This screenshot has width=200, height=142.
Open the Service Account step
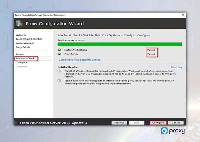click(25, 43)
